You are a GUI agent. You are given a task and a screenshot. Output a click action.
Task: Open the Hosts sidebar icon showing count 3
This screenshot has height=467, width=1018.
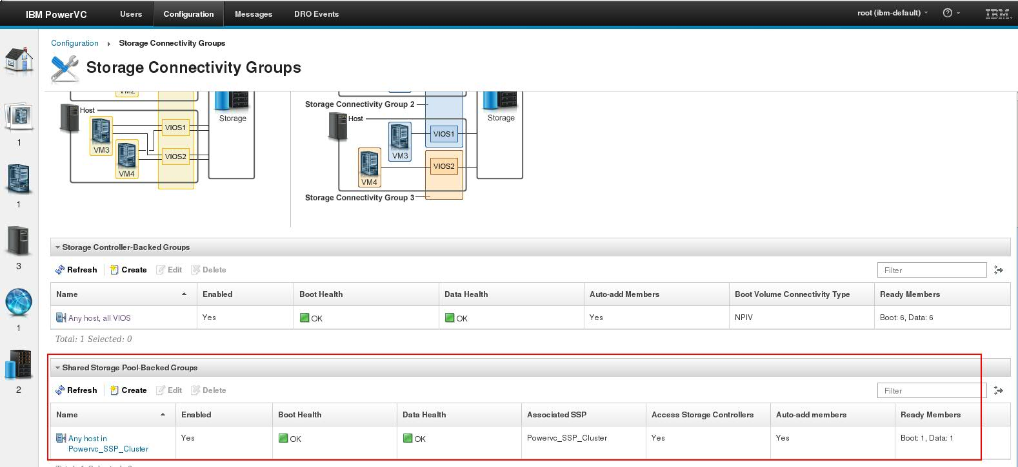coord(19,242)
